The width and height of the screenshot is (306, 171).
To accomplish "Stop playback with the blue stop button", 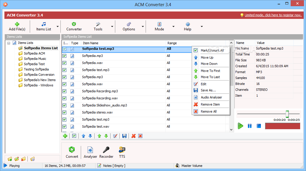I will coord(259,126).
